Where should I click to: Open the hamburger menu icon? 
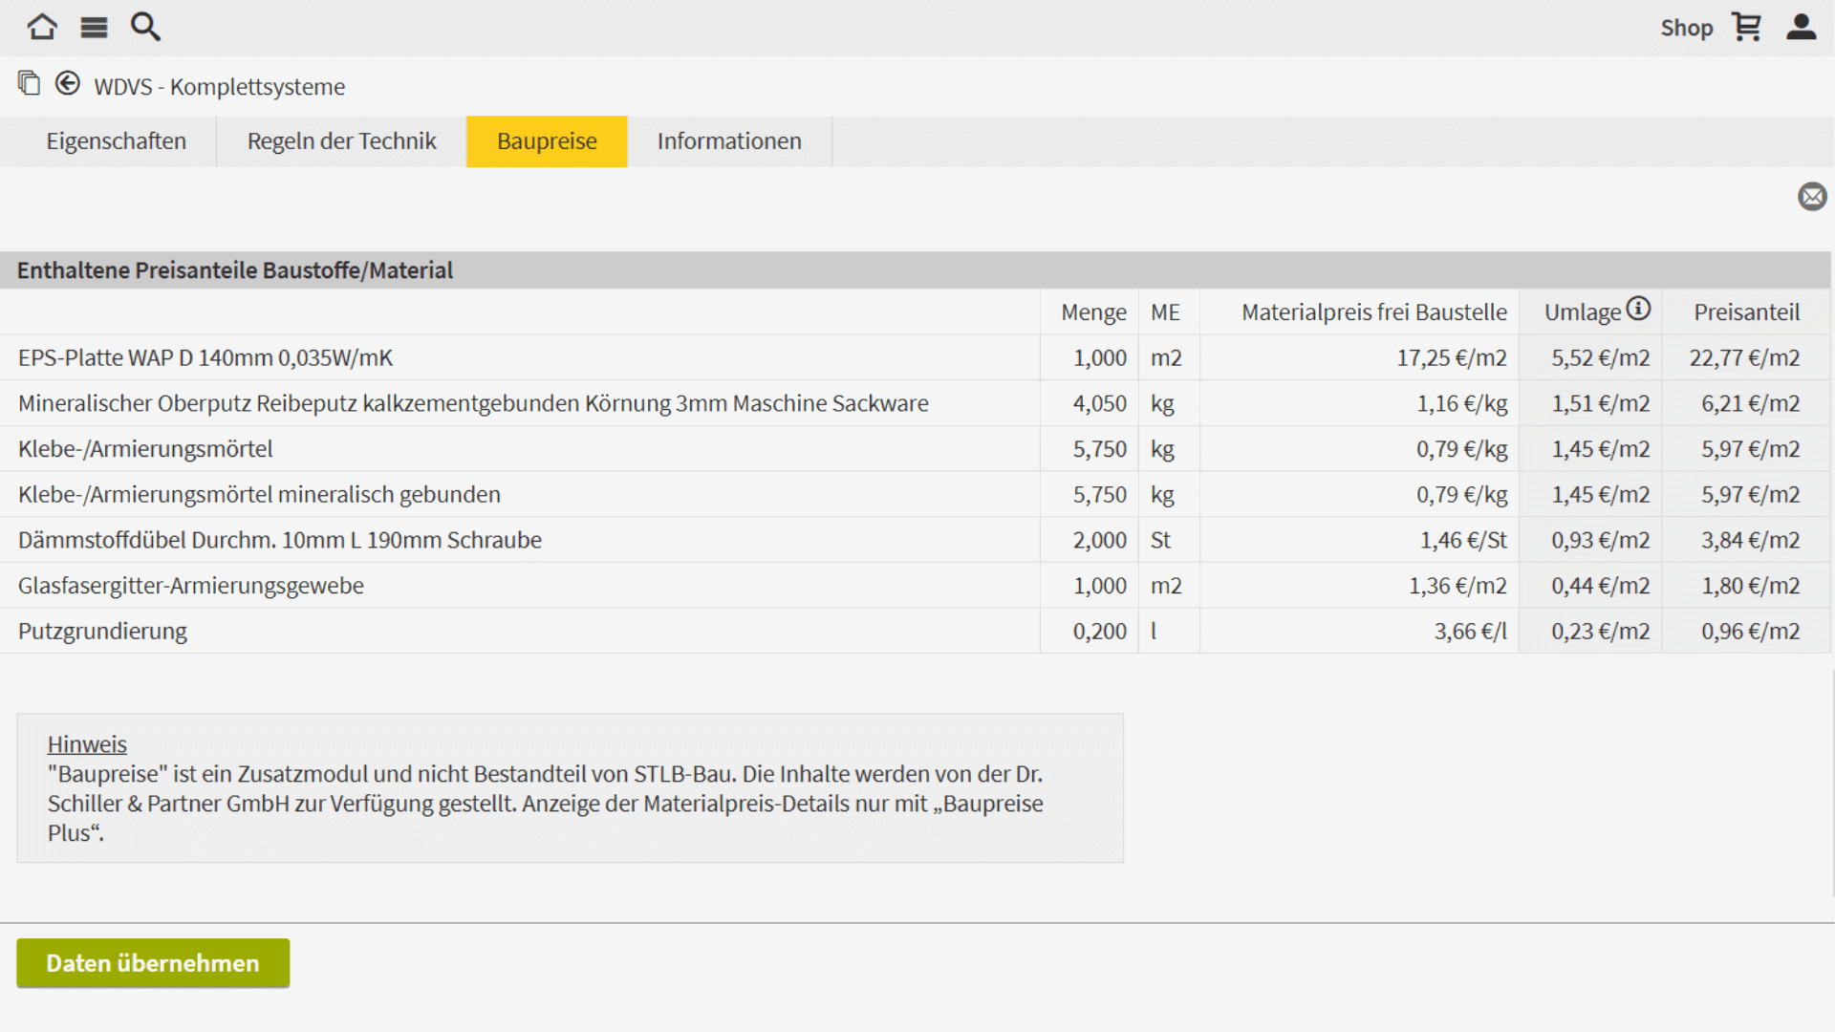(94, 28)
